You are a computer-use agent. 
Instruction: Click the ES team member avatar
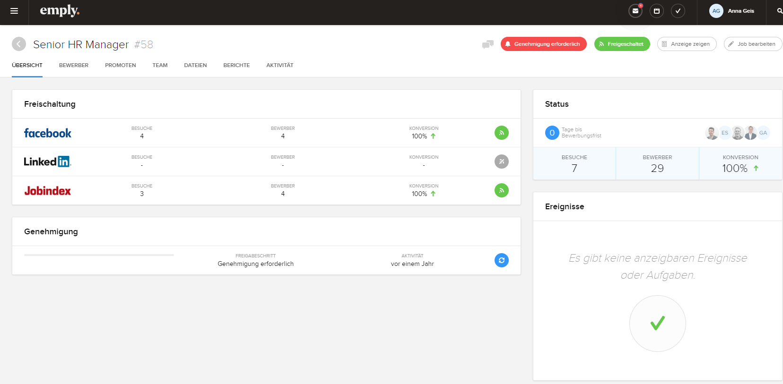[x=724, y=133]
